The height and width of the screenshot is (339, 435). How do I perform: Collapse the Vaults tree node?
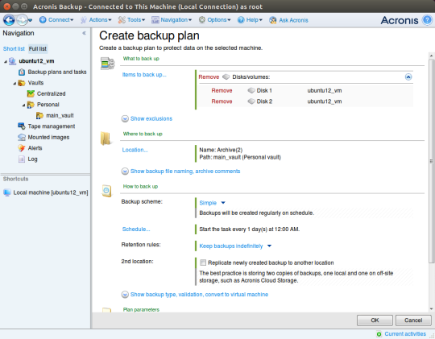[14, 83]
